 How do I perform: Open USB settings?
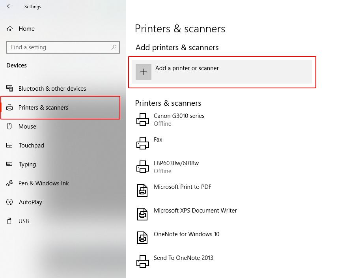(x=24, y=221)
